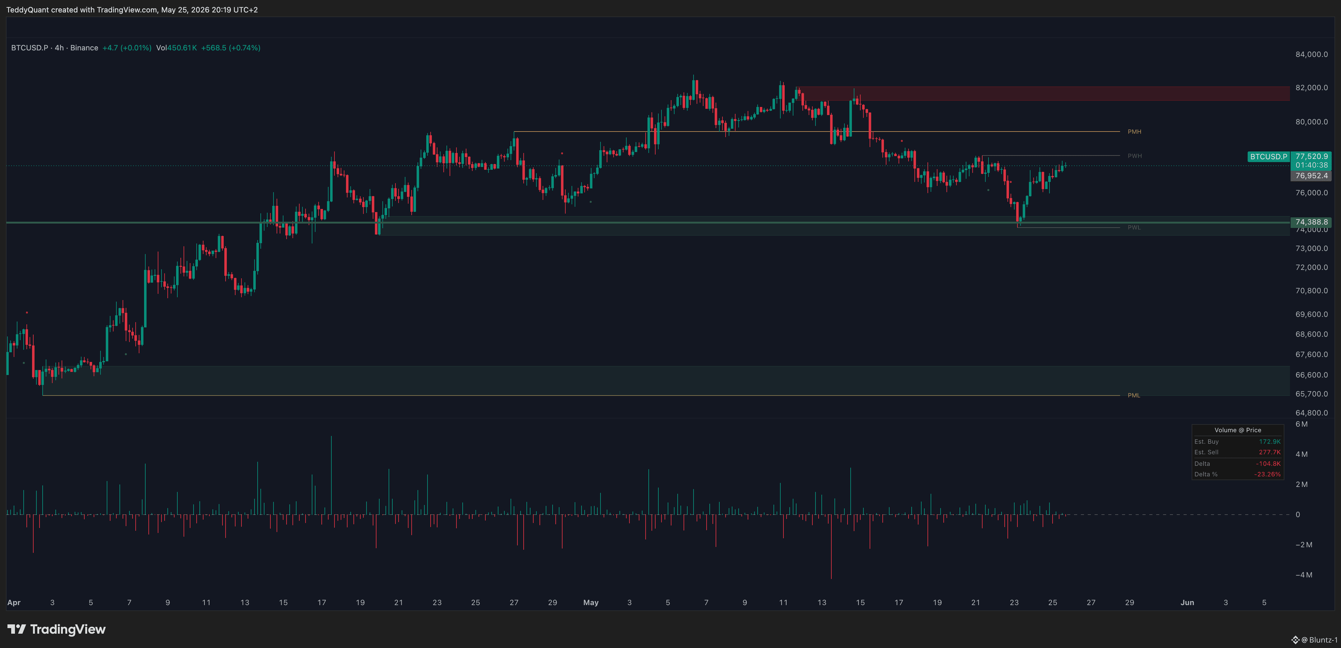Click the bar countdown timer 01:40:38
This screenshot has height=648, width=1341.
[1311, 165]
